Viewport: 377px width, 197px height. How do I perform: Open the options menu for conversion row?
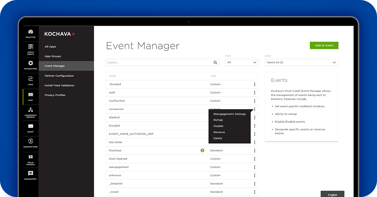click(254, 109)
